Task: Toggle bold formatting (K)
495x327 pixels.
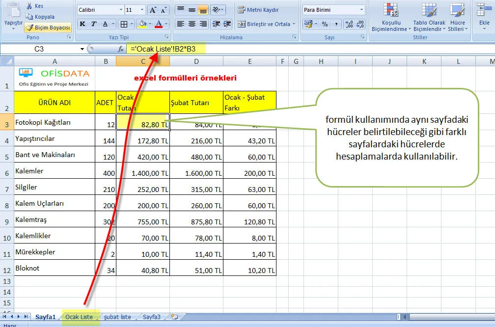Action: tap(82, 24)
